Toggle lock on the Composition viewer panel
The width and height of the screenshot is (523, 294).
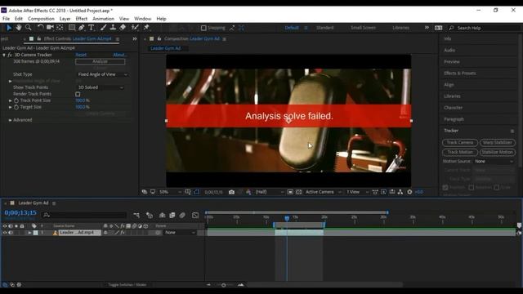coord(159,39)
